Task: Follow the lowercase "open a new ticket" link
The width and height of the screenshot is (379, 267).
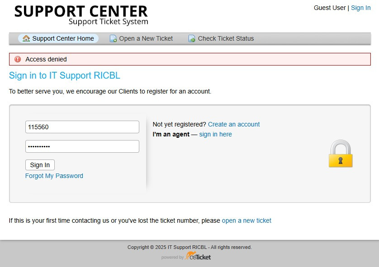Action: point(246,220)
